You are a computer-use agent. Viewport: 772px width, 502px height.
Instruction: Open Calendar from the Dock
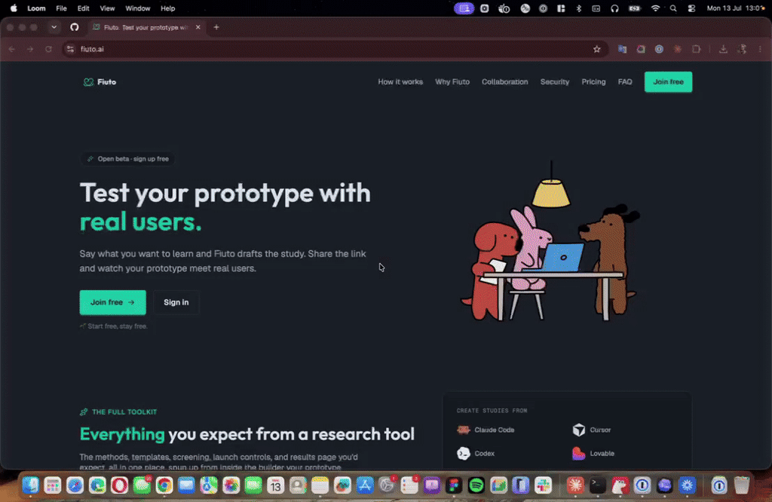(x=276, y=485)
